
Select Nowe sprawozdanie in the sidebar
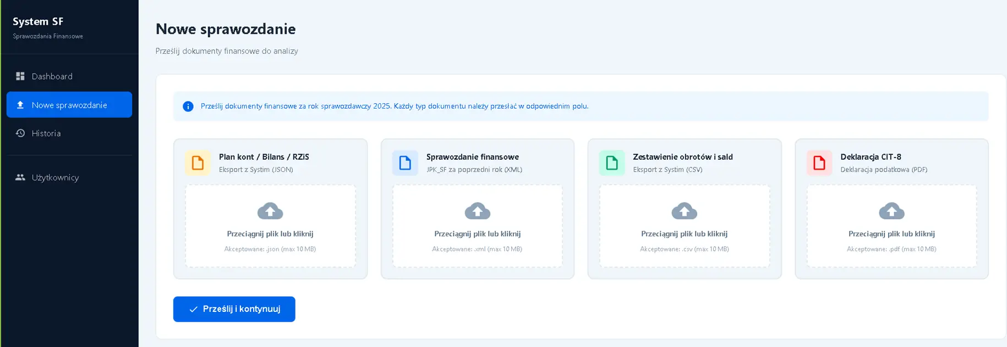69,105
